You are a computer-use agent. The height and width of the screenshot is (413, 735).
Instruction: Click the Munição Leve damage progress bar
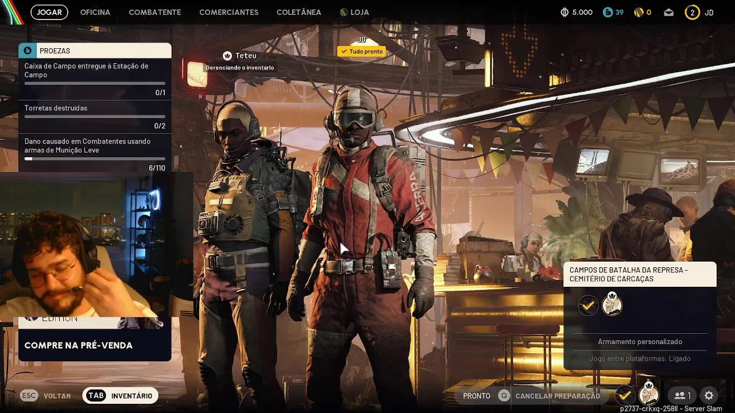(x=95, y=159)
